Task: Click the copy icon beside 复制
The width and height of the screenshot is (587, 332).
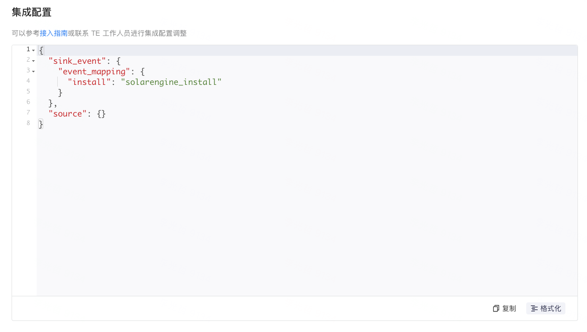Action: pyautogui.click(x=496, y=308)
